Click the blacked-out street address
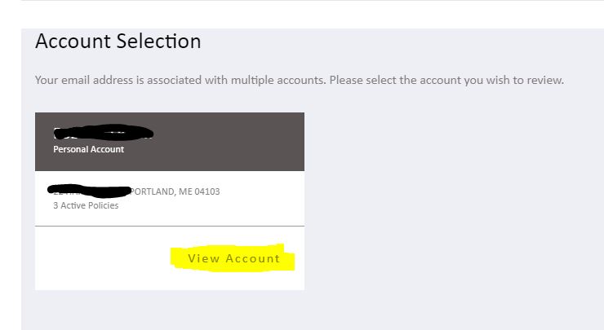This screenshot has height=330, width=604. (89, 191)
